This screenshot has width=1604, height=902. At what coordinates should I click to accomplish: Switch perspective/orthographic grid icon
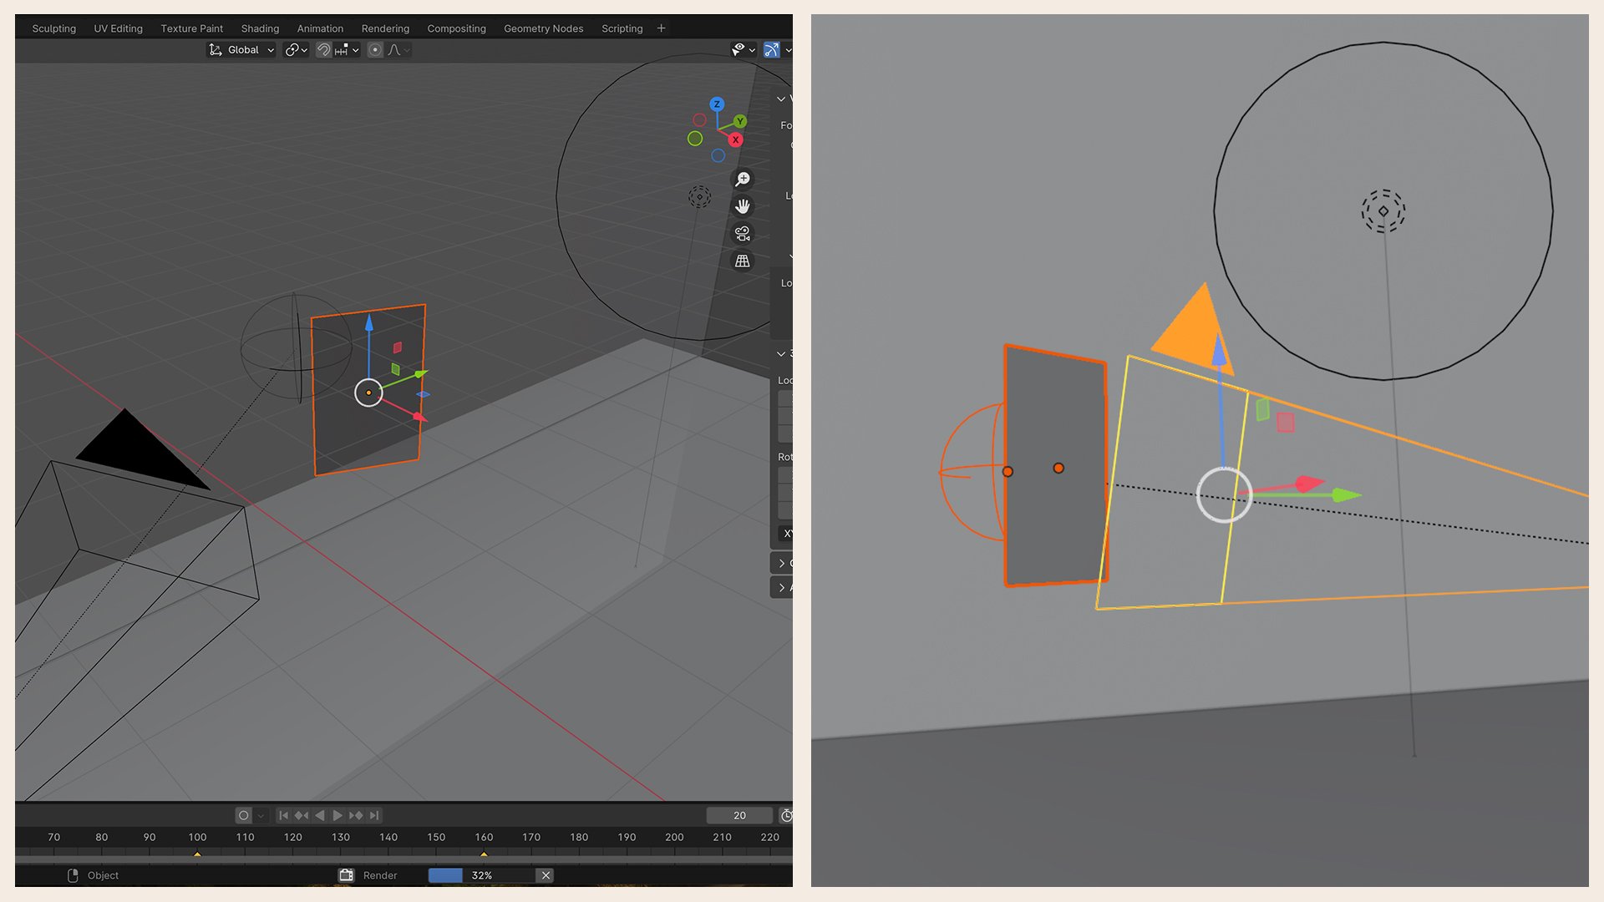(x=742, y=261)
